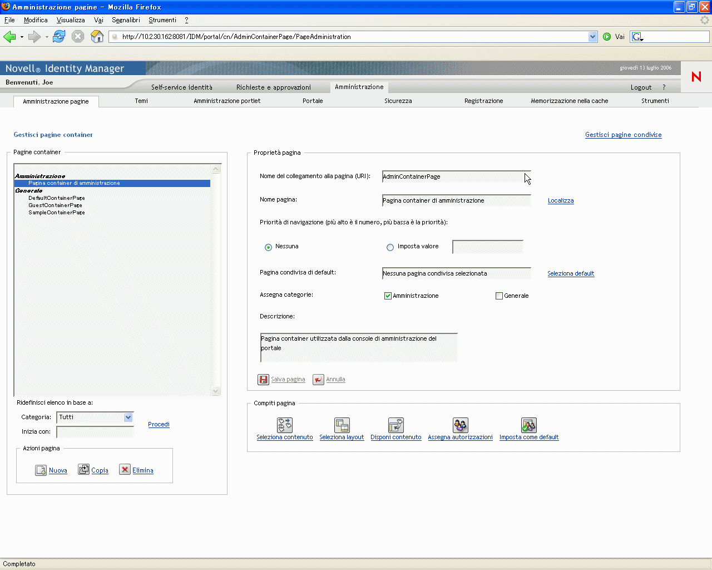Open the Categoria dropdown list
712x570 pixels.
[x=128, y=417]
